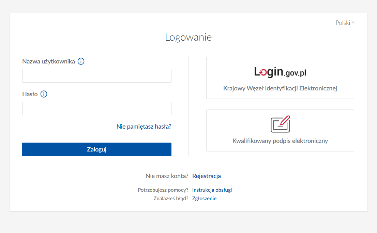Choose 'Kwalifikowany podpis elektroniczny' caption text
Screen dimensions: 377x233
[x=280, y=141]
